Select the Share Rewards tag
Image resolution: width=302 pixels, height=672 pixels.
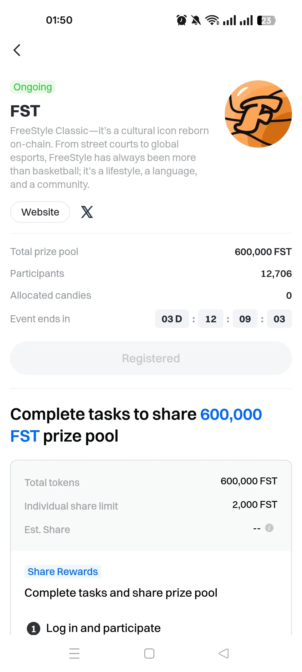tap(63, 571)
